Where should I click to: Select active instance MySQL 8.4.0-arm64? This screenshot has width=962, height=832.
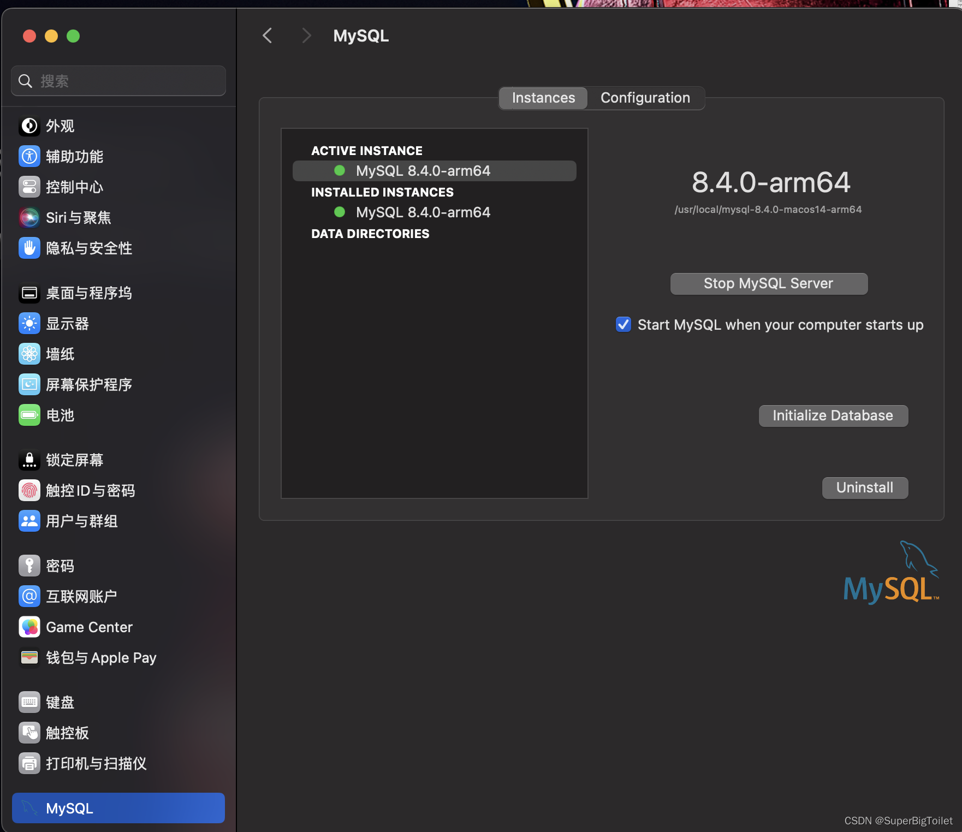435,171
